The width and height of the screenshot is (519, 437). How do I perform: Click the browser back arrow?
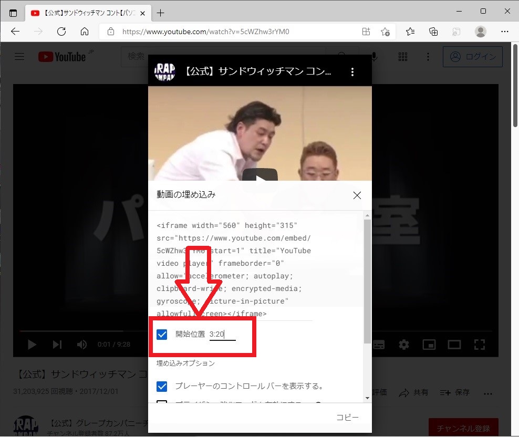15,32
